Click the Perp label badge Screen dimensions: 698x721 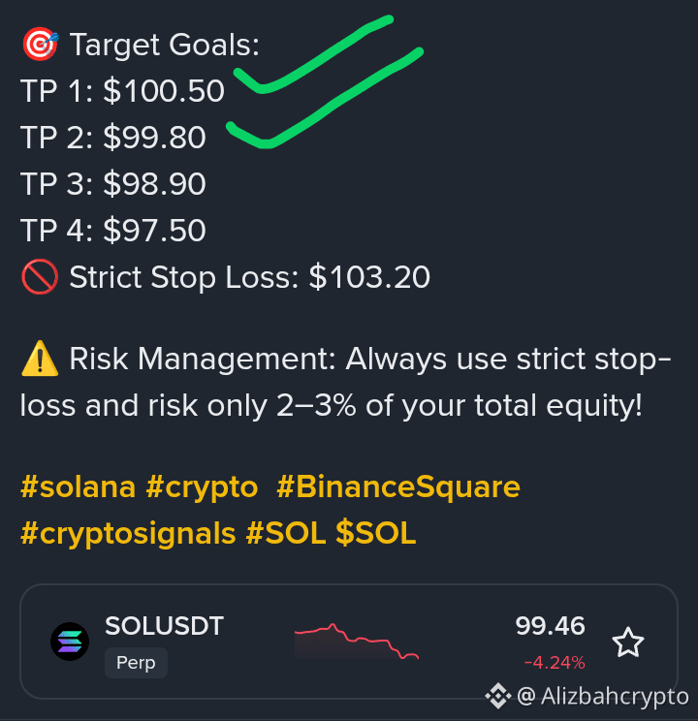[136, 663]
